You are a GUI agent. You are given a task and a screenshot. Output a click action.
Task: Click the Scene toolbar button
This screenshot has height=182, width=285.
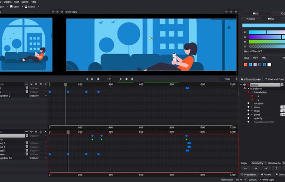click(x=30, y=7)
